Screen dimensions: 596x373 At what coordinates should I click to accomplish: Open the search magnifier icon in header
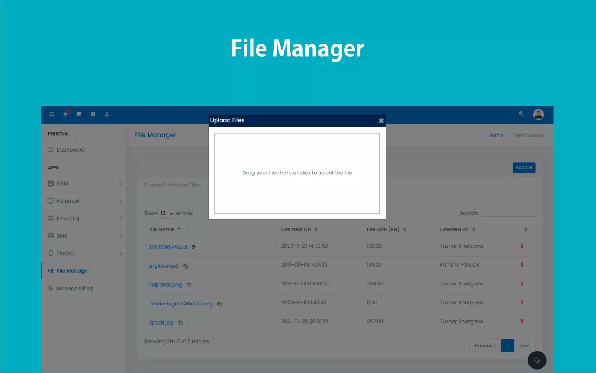click(x=521, y=114)
